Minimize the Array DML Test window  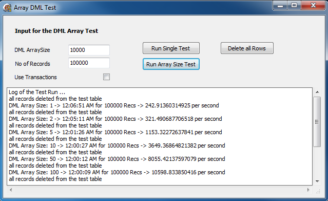(280, 6)
